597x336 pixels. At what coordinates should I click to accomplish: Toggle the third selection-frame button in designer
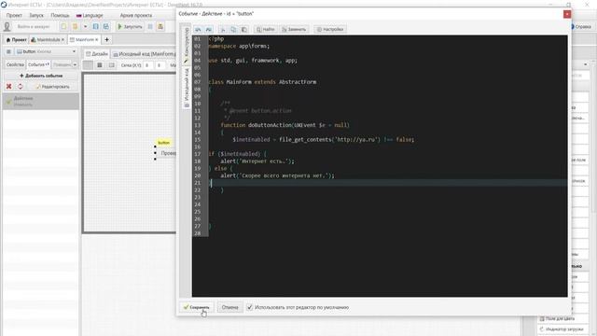pyautogui.click(x=112, y=65)
